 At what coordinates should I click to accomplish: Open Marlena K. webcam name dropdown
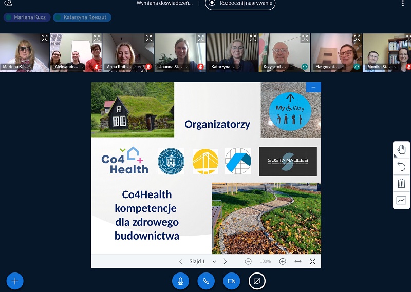[17, 67]
